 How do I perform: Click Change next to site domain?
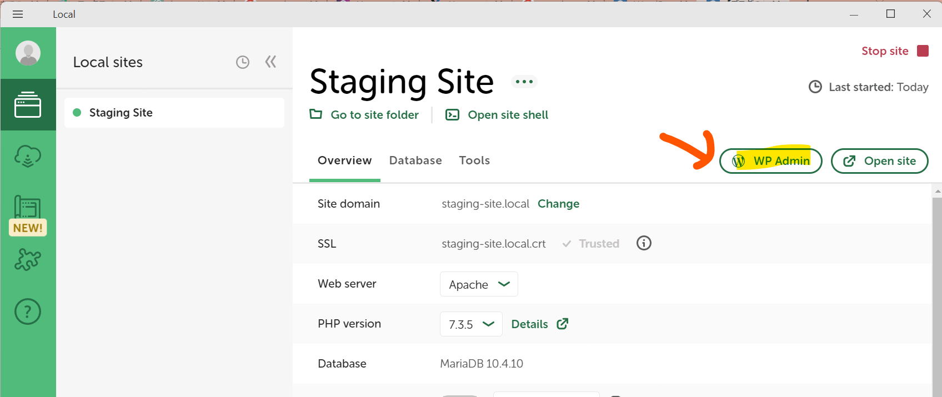tap(558, 204)
